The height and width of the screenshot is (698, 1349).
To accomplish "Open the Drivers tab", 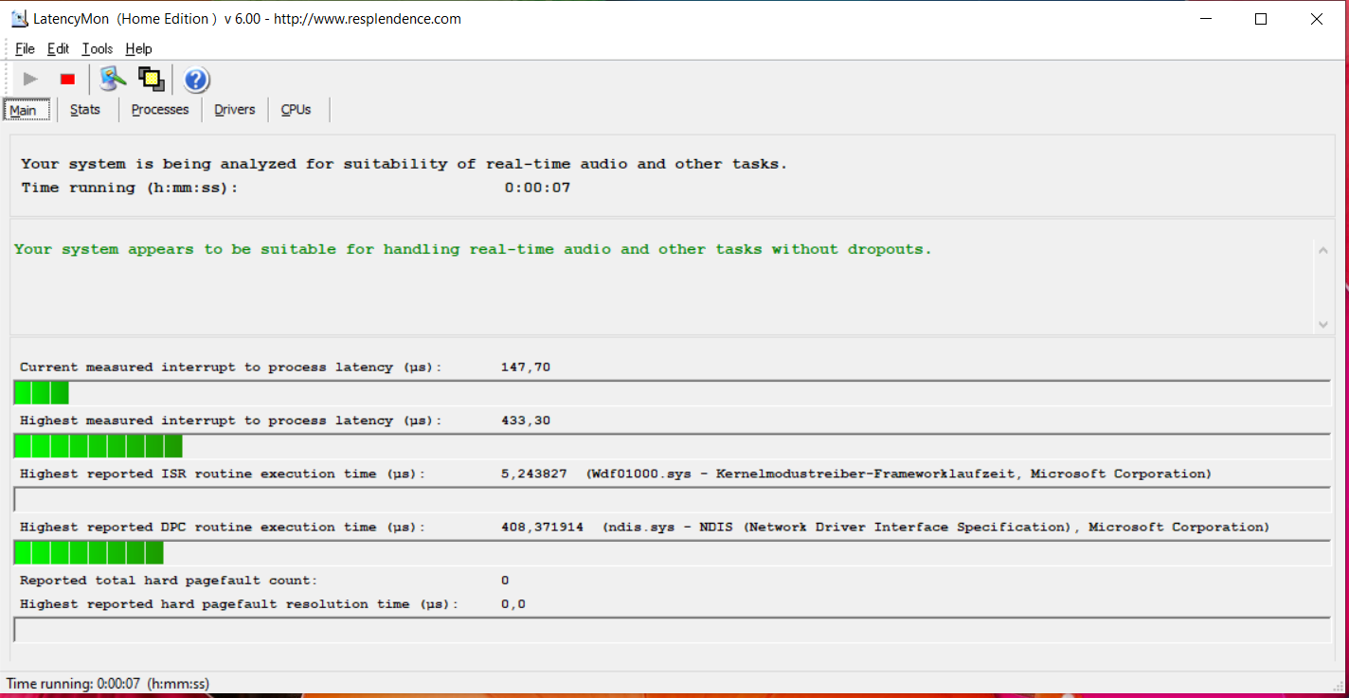I will [x=235, y=110].
